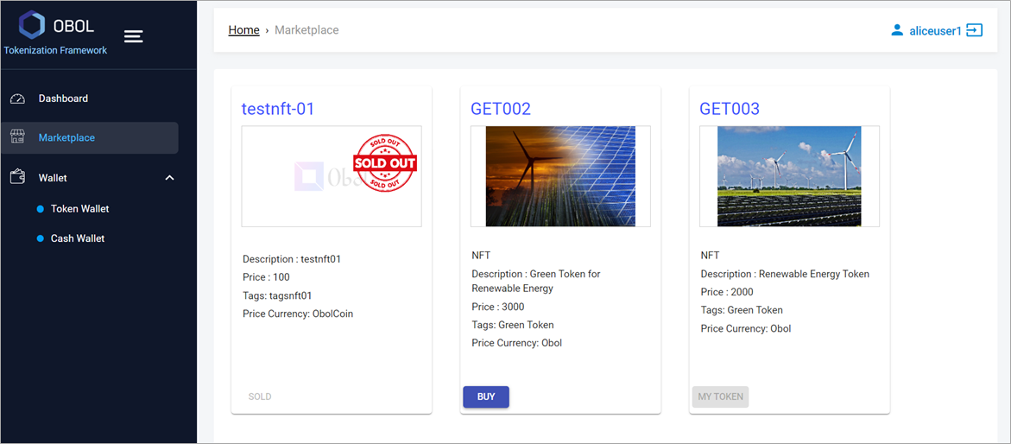
Task: Click the Obol hexagon logo
Action: tap(32, 25)
